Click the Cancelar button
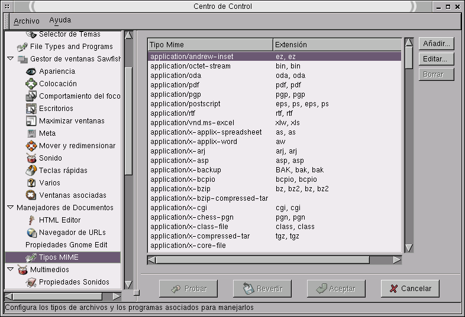 (x=410, y=289)
